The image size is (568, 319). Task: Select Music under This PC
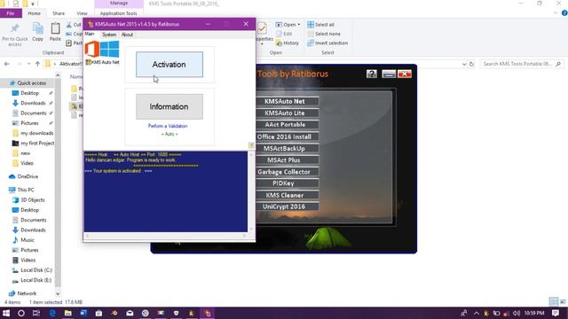pyautogui.click(x=24, y=240)
